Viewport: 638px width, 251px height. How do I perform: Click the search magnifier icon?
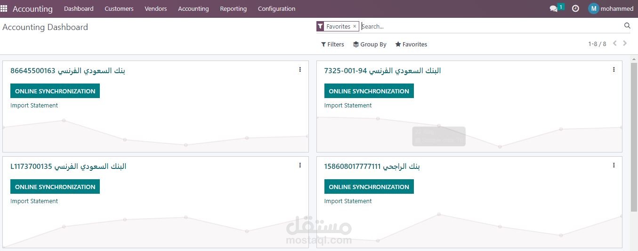(x=627, y=26)
